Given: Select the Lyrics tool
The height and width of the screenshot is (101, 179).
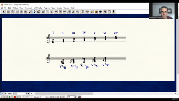Looking at the screenshot, I should (69, 12).
